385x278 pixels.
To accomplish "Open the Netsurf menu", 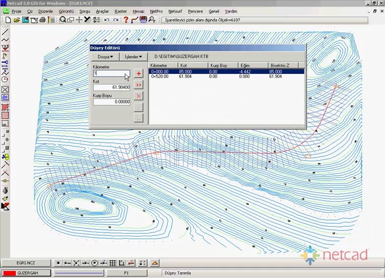I will [x=175, y=11].
